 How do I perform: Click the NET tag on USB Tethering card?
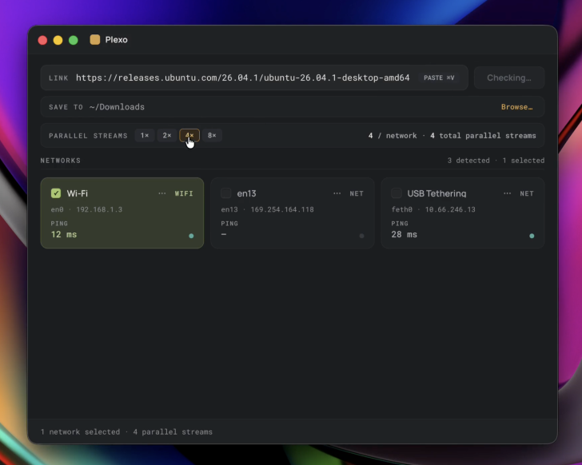(x=527, y=193)
